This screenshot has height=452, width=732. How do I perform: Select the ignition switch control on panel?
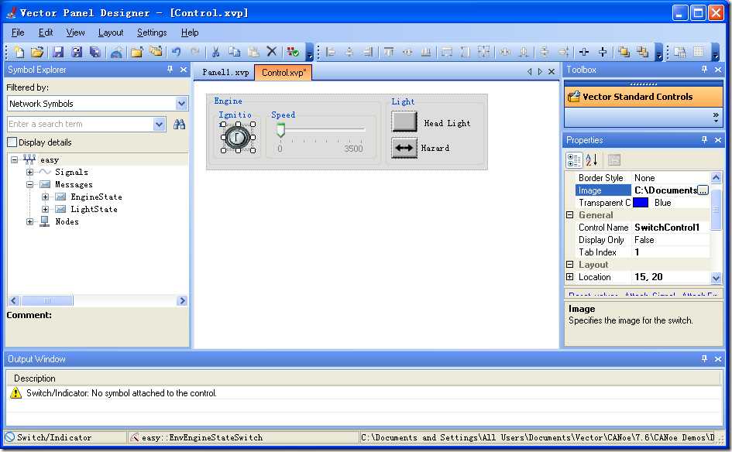click(x=238, y=137)
